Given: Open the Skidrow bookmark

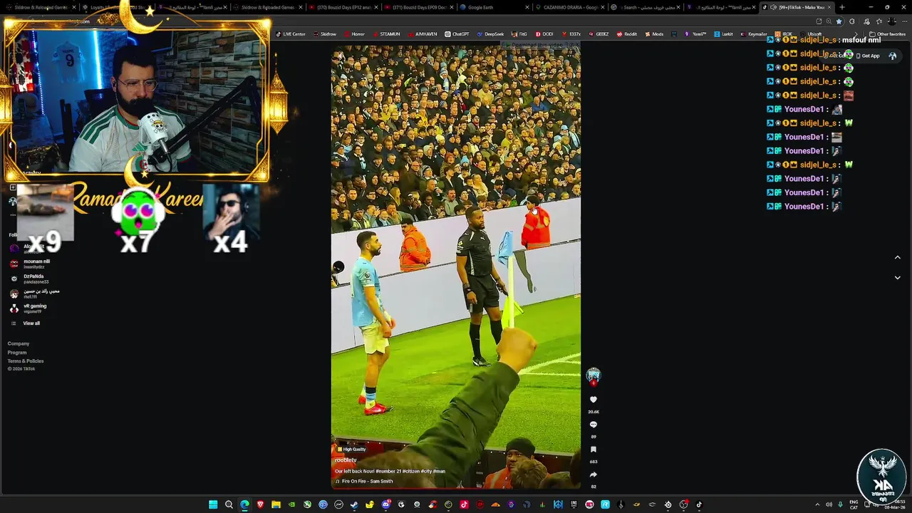Looking at the screenshot, I should tap(325, 34).
